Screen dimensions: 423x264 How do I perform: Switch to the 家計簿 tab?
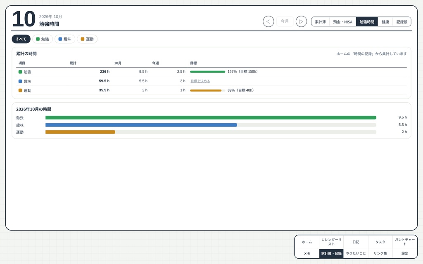coord(320,22)
